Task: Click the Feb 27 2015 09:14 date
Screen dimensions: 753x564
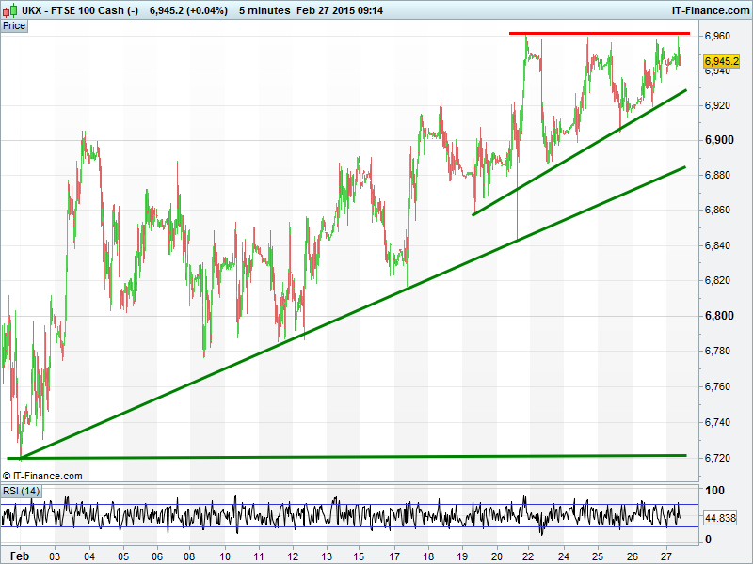Action: pyautogui.click(x=340, y=10)
